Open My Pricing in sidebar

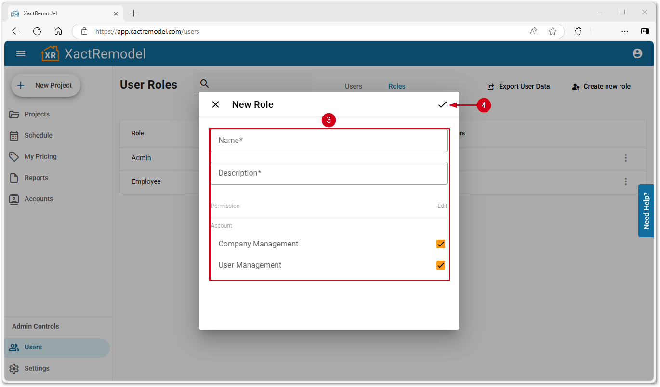[x=40, y=156]
